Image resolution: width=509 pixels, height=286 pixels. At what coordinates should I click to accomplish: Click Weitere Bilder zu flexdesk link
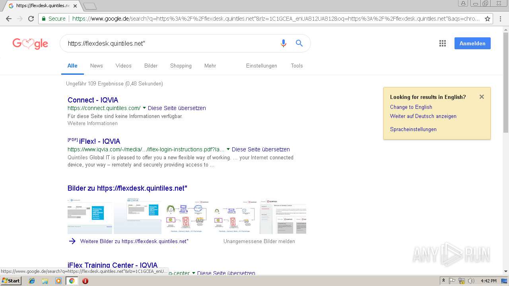tap(134, 241)
